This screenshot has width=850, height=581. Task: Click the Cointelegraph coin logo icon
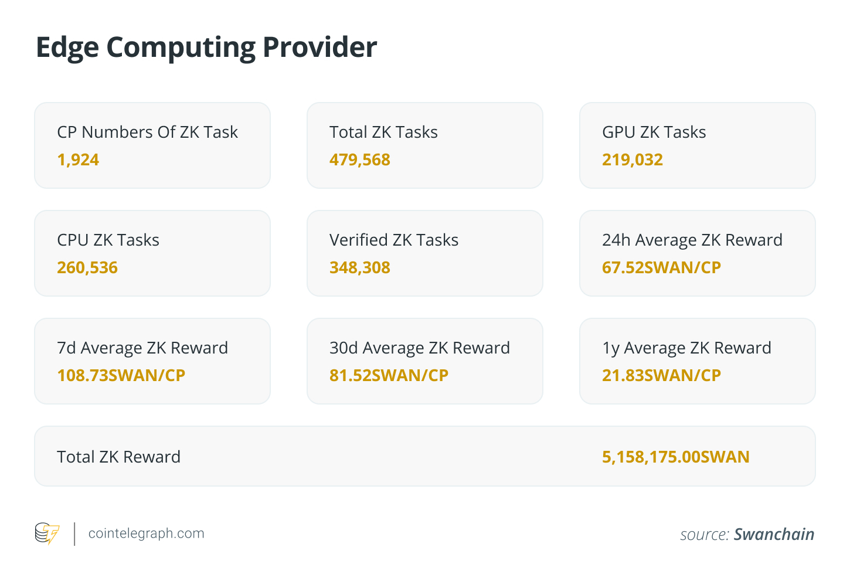click(47, 534)
